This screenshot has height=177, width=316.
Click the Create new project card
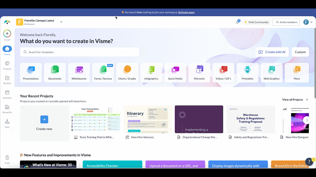point(45,123)
